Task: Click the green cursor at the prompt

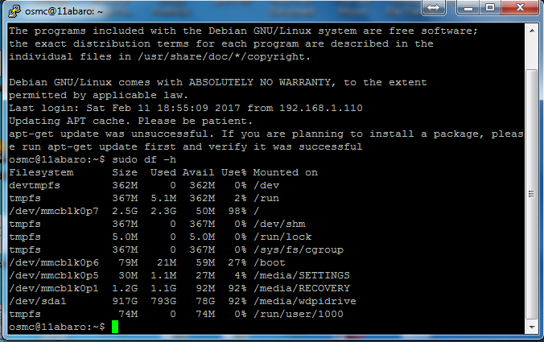Action: [x=115, y=327]
